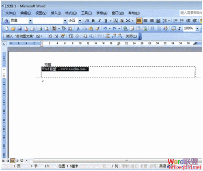Open the 格式(O) menu

[x=71, y=13]
